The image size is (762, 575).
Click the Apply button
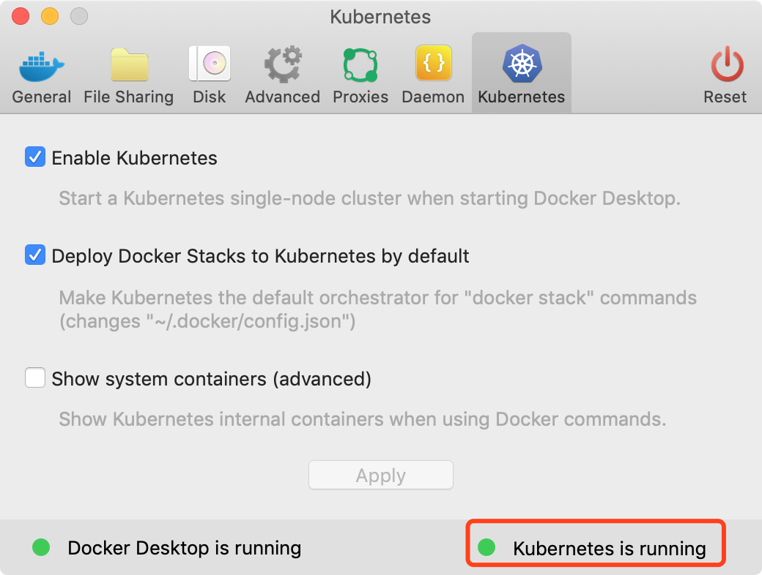(381, 476)
